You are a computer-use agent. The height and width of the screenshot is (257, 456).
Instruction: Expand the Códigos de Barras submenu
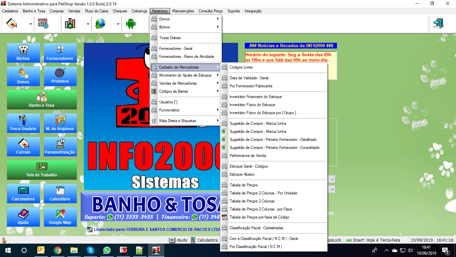point(186,91)
